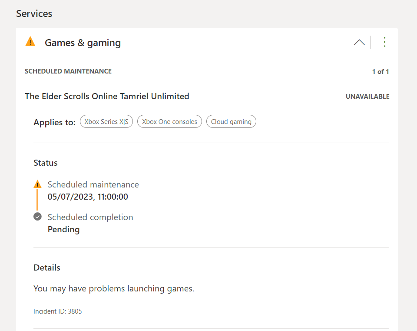This screenshot has height=331, width=417.
Task: Click the 'Scheduled completion' label text
Action: [x=90, y=217]
